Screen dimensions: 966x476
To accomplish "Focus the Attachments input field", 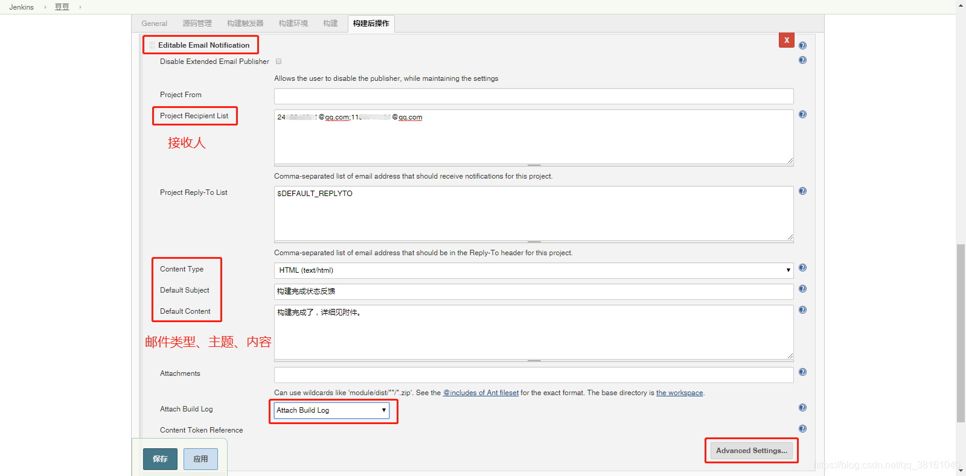I will 534,375.
